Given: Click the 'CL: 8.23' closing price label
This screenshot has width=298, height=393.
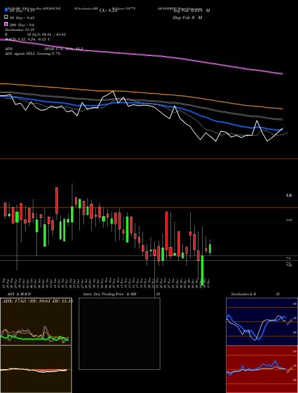Looking at the screenshot, I should 108,11.
